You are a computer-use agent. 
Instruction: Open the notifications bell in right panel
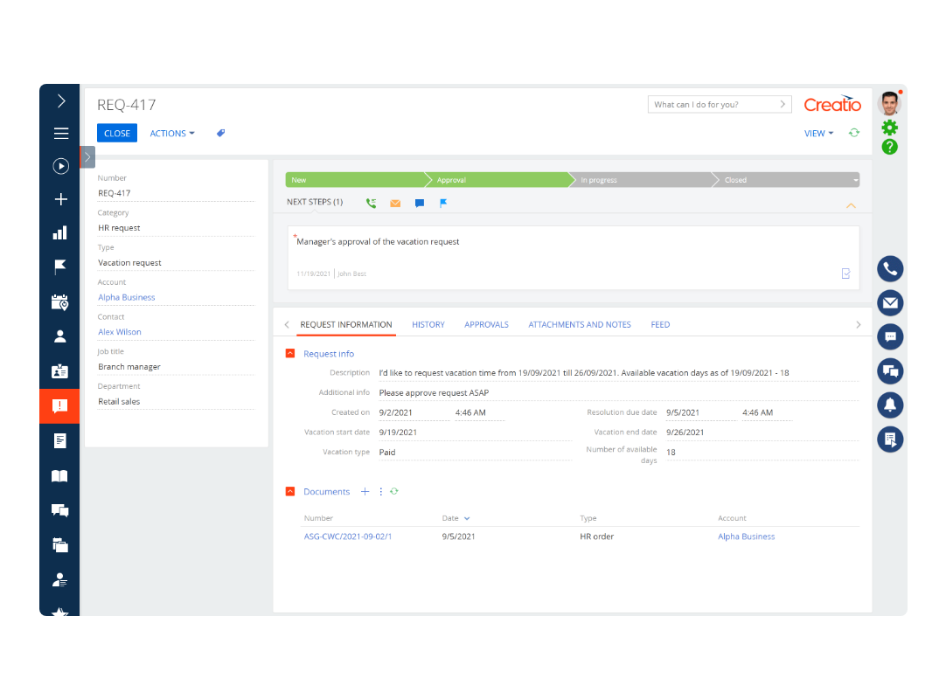890,405
